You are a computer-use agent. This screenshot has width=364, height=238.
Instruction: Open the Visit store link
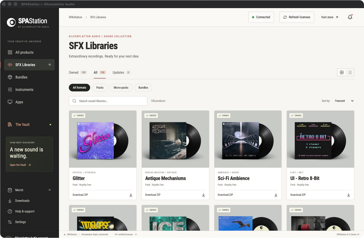click(329, 17)
